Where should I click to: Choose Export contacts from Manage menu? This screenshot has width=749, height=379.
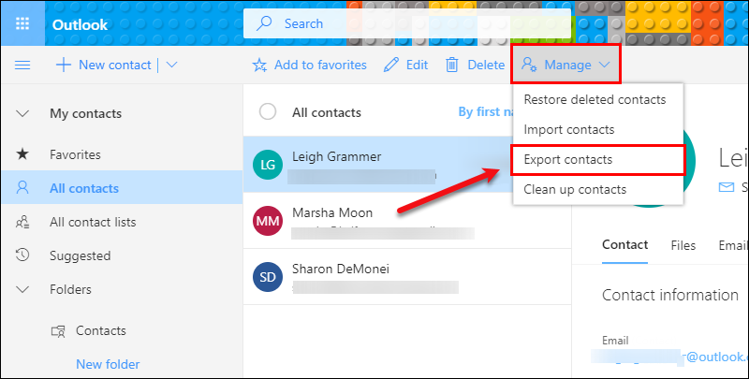point(567,160)
